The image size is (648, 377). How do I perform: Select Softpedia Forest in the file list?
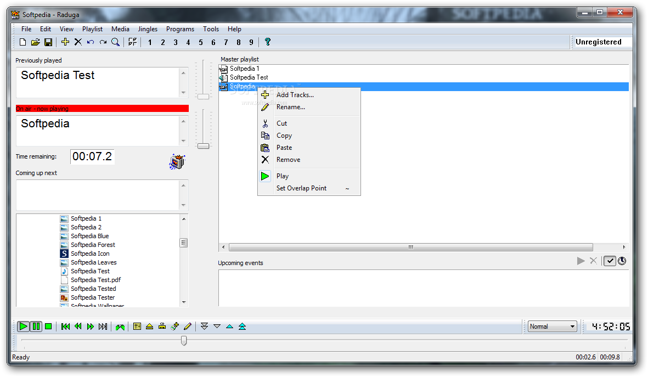pyautogui.click(x=93, y=245)
